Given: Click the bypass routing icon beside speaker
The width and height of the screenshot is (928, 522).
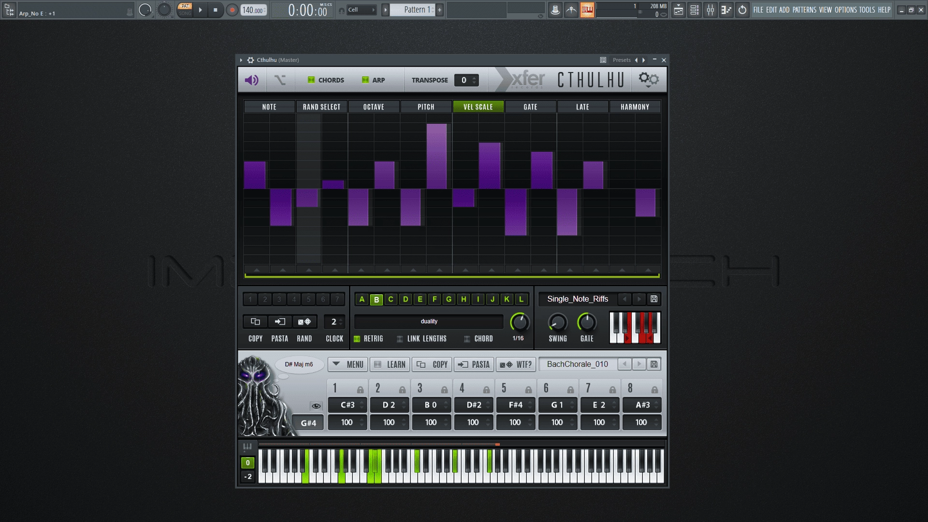Looking at the screenshot, I should click(280, 80).
